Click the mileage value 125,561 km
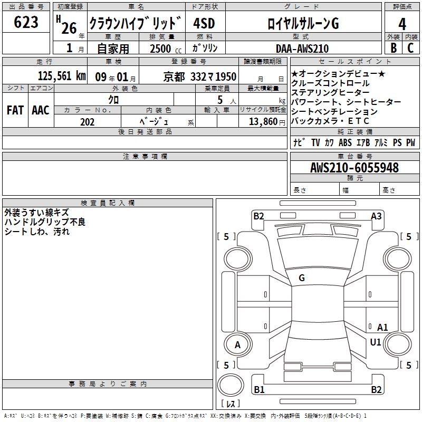 pyautogui.click(x=62, y=76)
